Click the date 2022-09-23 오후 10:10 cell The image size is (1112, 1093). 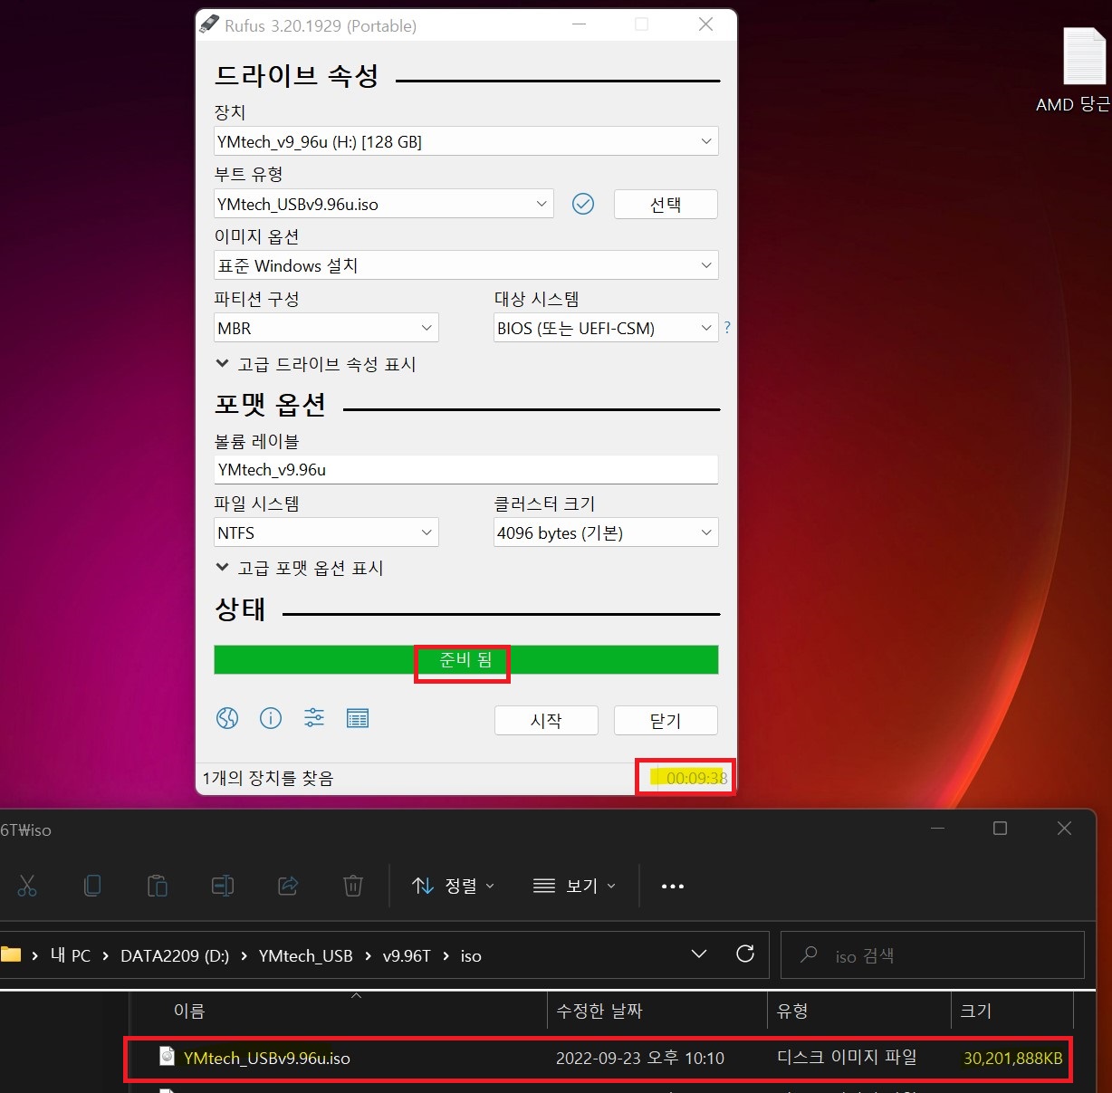tap(640, 1058)
